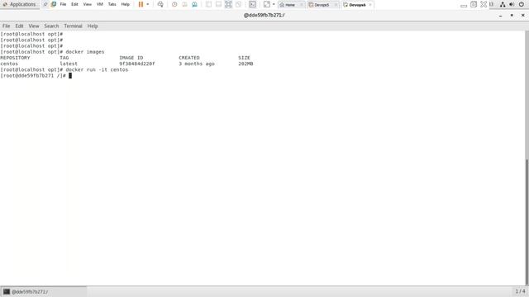Image resolution: width=529 pixels, height=297 pixels.
Task: Revert to the previous snapshot
Action: coord(184,4)
